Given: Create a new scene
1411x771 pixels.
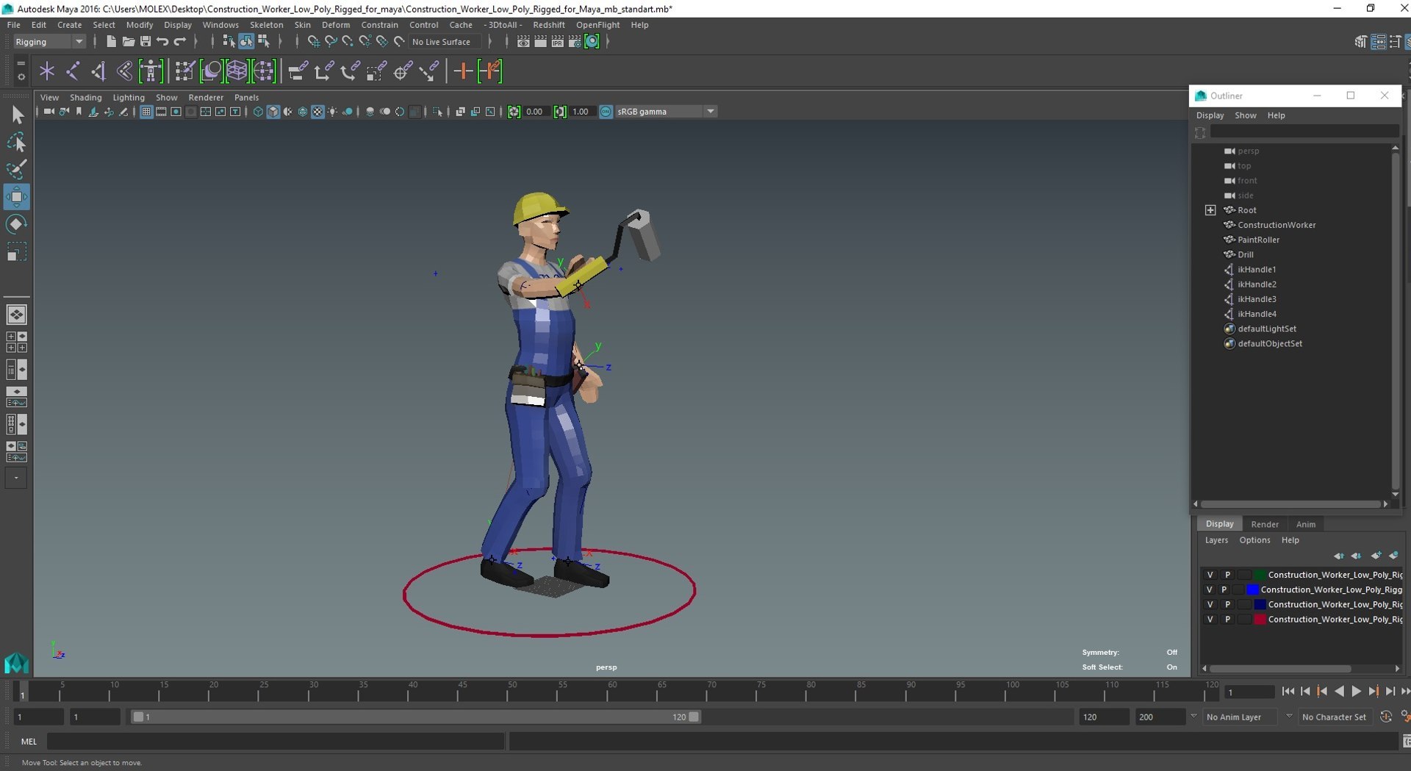Looking at the screenshot, I should point(110,42).
